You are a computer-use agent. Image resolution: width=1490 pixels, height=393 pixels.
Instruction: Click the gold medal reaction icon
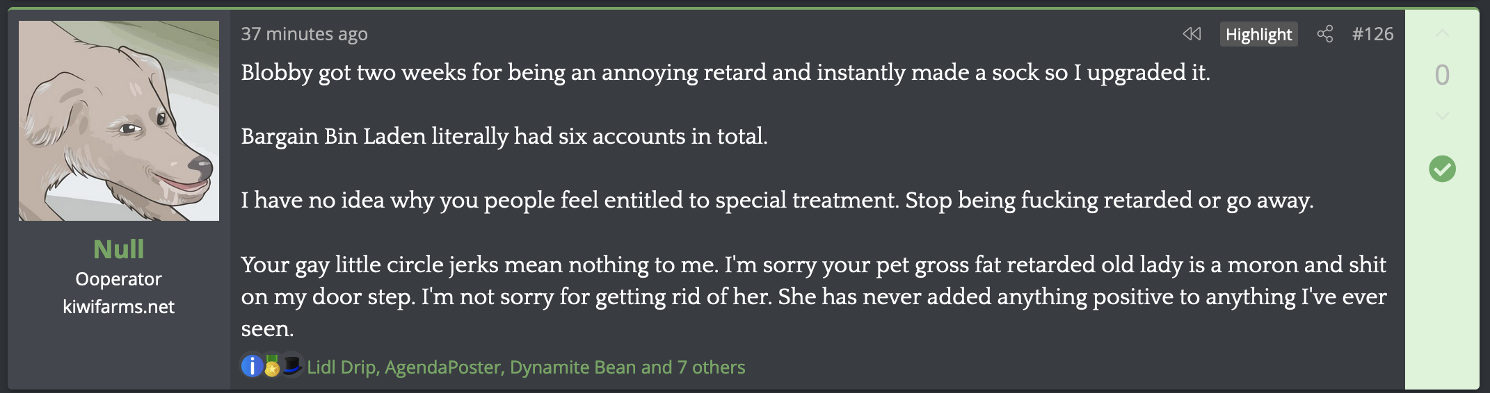272,367
